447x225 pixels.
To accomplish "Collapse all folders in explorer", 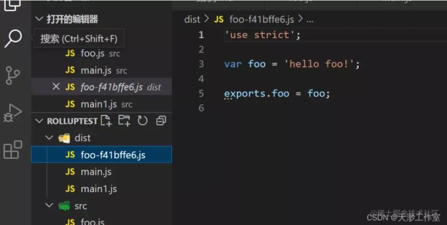I will click(x=161, y=121).
